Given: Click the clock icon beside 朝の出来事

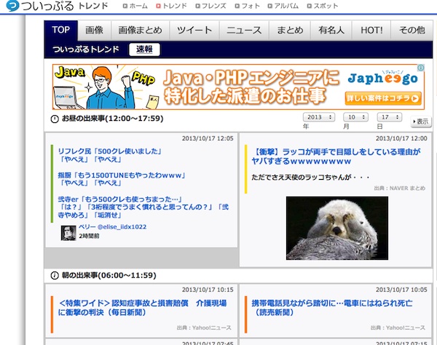Looking at the screenshot, I should [x=55, y=276].
